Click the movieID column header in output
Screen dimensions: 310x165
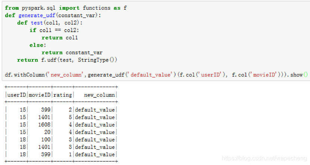click(40, 95)
